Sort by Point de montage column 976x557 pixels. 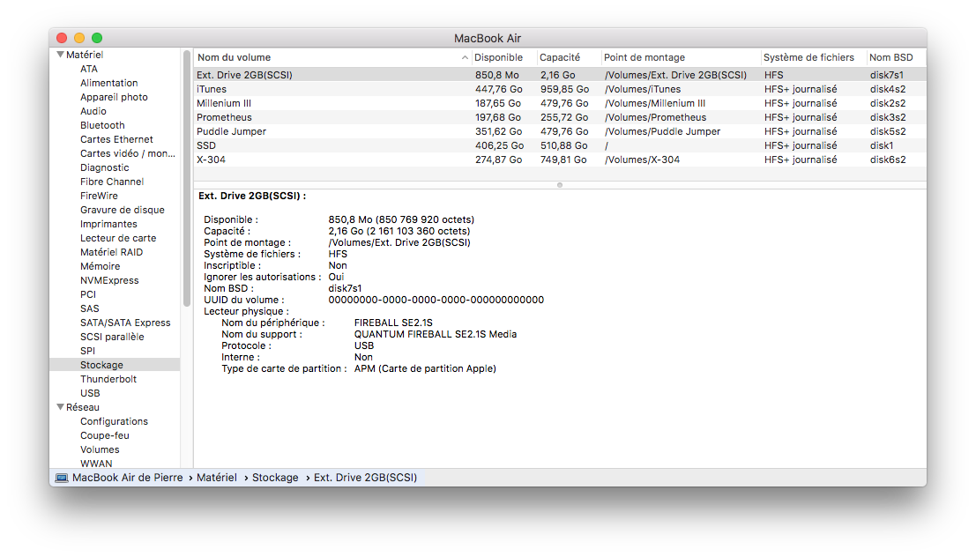[x=644, y=57]
